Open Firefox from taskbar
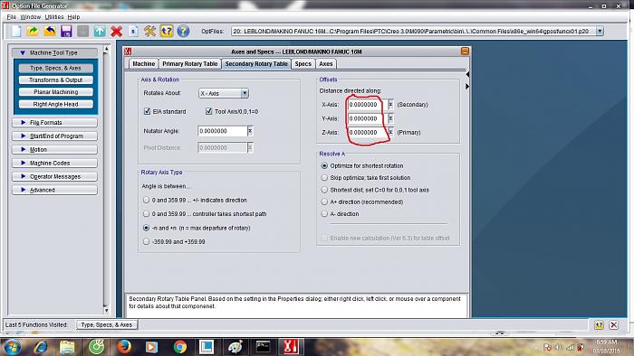634x356 pixels. pos(124,347)
